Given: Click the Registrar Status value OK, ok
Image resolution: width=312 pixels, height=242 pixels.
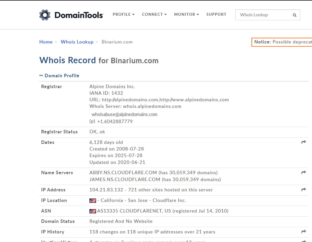Looking at the screenshot, I should pyautogui.click(x=97, y=132).
